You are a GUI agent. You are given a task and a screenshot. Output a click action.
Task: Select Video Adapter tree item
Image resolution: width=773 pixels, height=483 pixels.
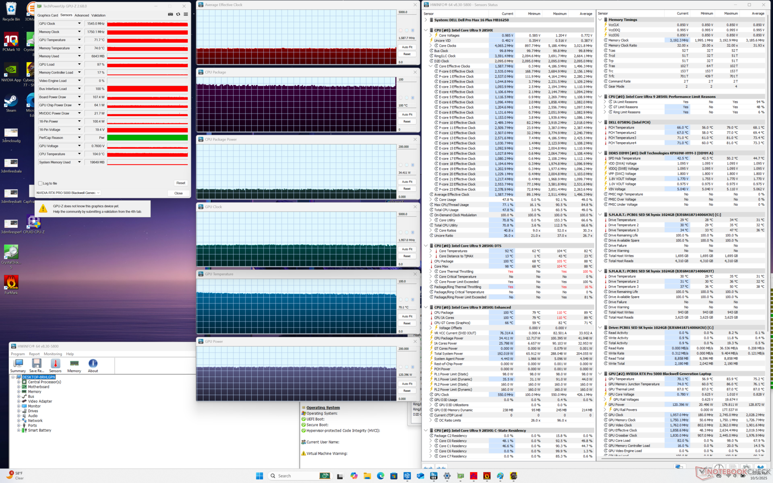(x=40, y=401)
